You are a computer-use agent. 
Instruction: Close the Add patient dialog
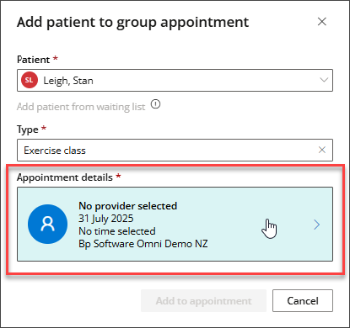pos(321,22)
